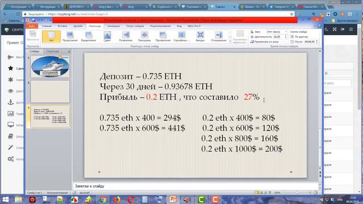Viewport: 363px width, 204px height.
Task: Switch to the 'Вид' (View) ribbon tab
Action: pos(179,26)
